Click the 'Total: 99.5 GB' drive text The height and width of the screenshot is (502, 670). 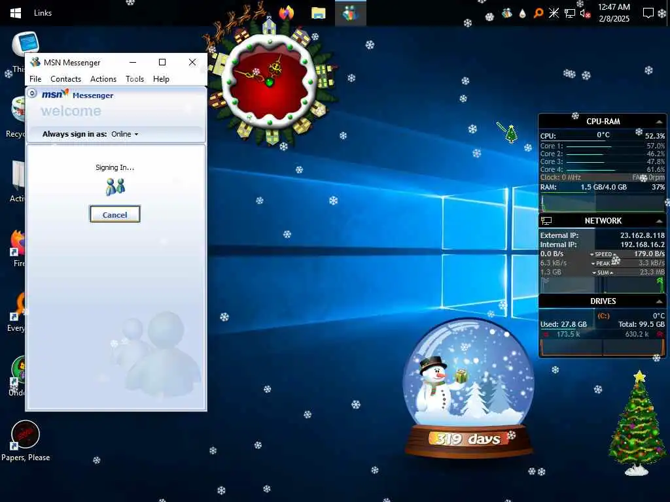tap(641, 324)
